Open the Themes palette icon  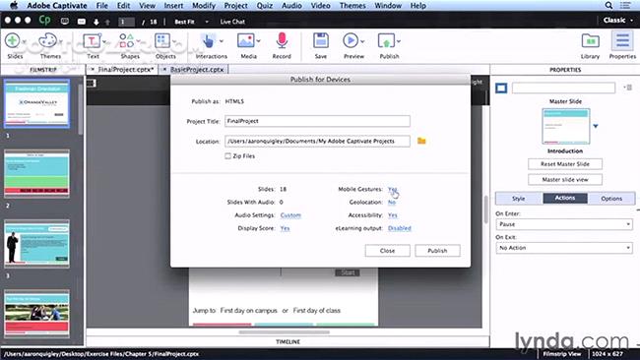(47, 40)
